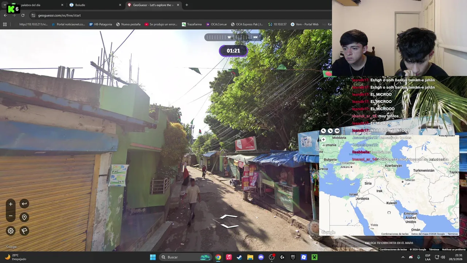Viewport: 467px width, 263px height.
Task: Click the checkpoint flag button
Action: coord(24,231)
